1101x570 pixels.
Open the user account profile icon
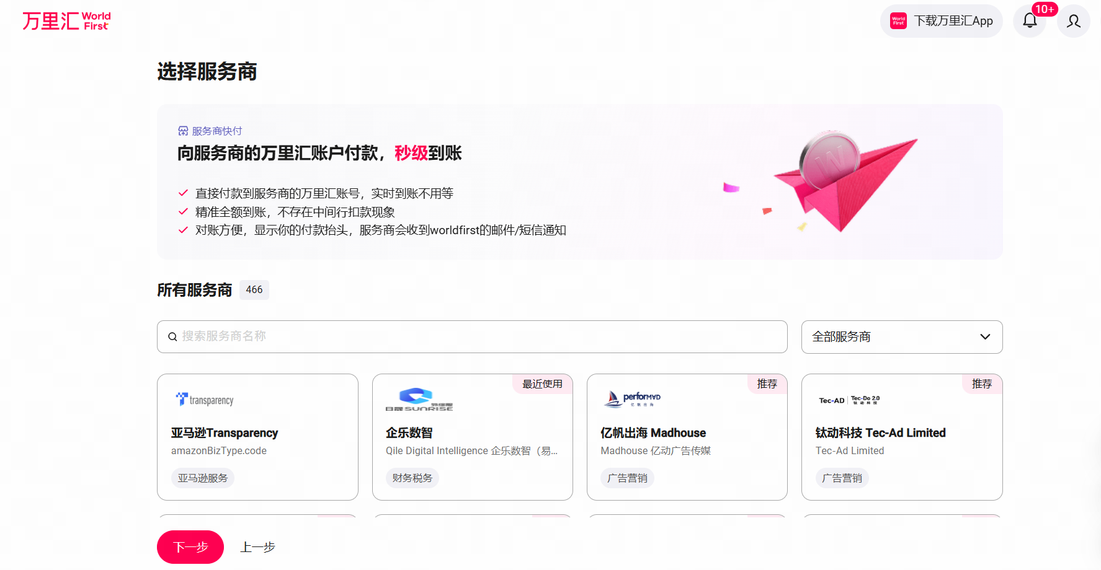pyautogui.click(x=1074, y=21)
